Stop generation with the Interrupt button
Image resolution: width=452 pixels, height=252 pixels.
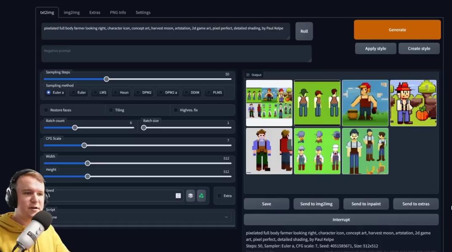pyautogui.click(x=341, y=220)
